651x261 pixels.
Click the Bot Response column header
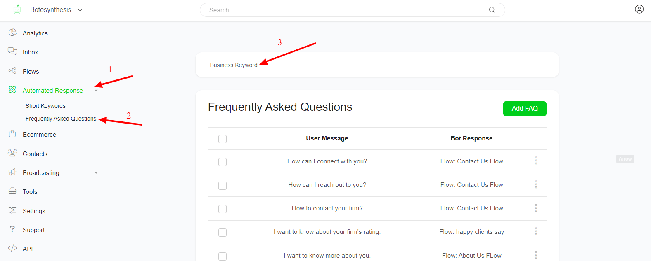point(471,138)
